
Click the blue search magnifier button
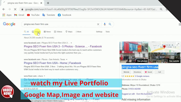point(110,24)
